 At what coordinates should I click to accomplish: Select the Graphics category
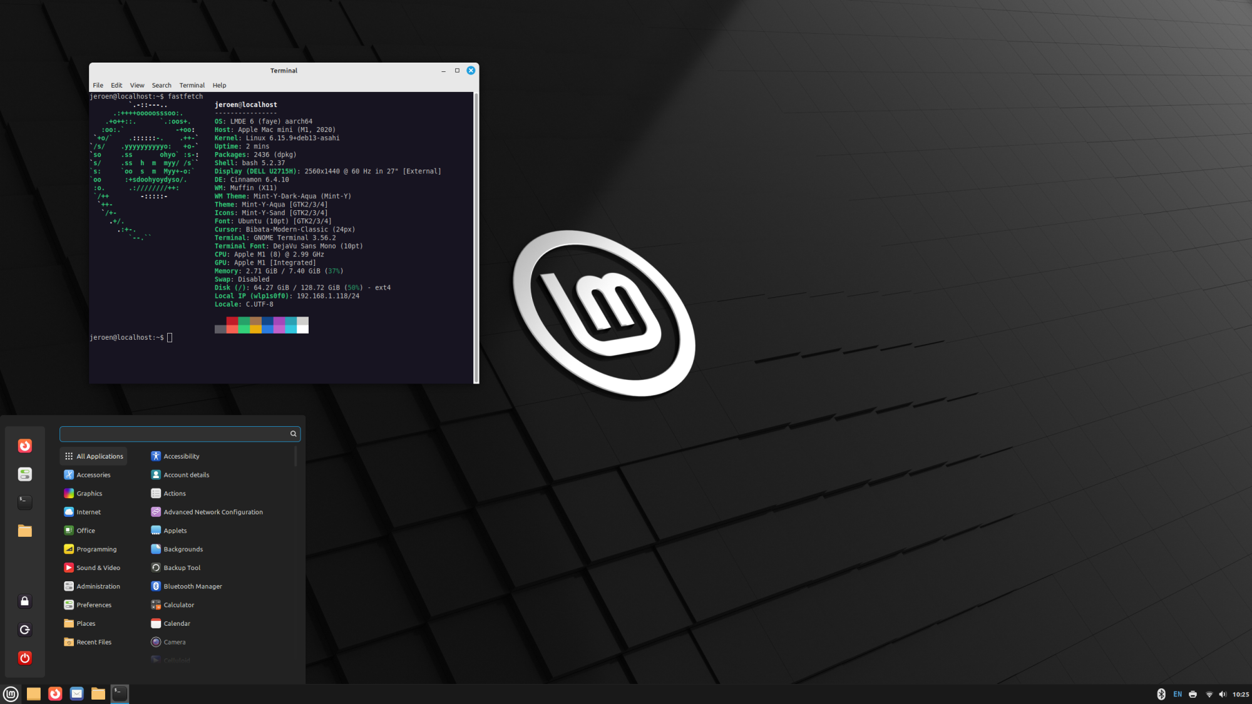(89, 494)
